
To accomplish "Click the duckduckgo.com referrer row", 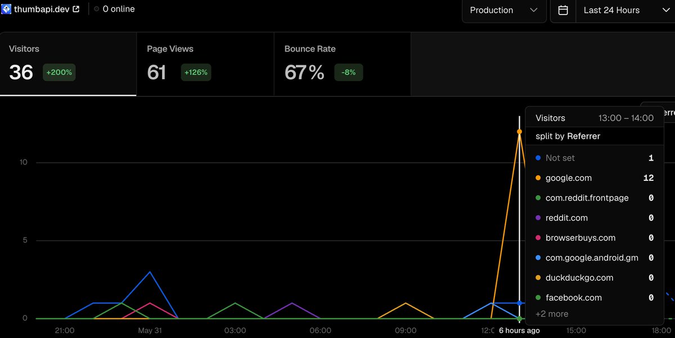I will [595, 278].
